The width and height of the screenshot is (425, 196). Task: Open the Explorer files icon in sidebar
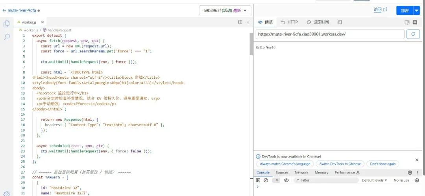coord(7,24)
